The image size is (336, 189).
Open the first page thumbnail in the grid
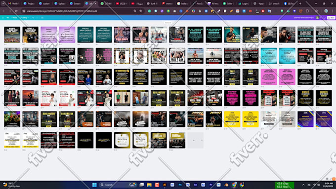click(x=12, y=35)
